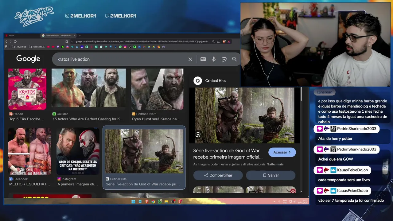Screen dimensions: 393x221
Task: Open FERRAMENTAS bookmarks folder
Action: tap(37, 47)
